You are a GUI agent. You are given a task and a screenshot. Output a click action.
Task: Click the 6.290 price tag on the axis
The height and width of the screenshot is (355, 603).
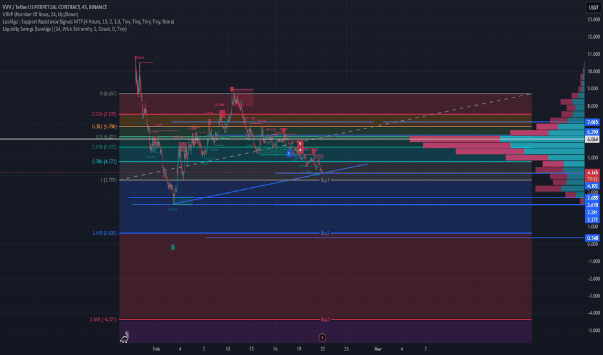tap(592, 132)
